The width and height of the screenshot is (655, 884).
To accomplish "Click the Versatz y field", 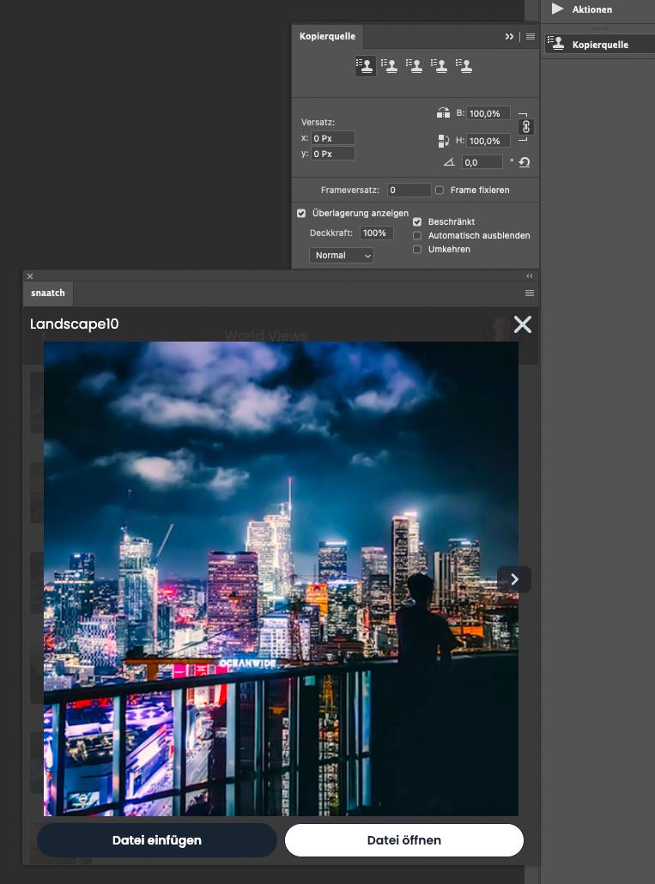I will click(x=333, y=154).
